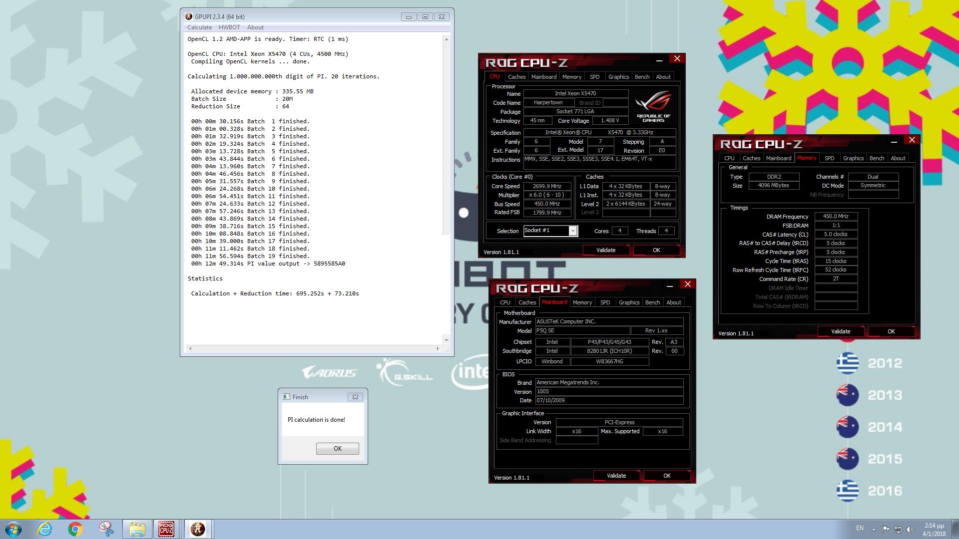This screenshot has width=959, height=539.
Task: Launch Internet Explorer from the taskbar
Action: point(45,529)
